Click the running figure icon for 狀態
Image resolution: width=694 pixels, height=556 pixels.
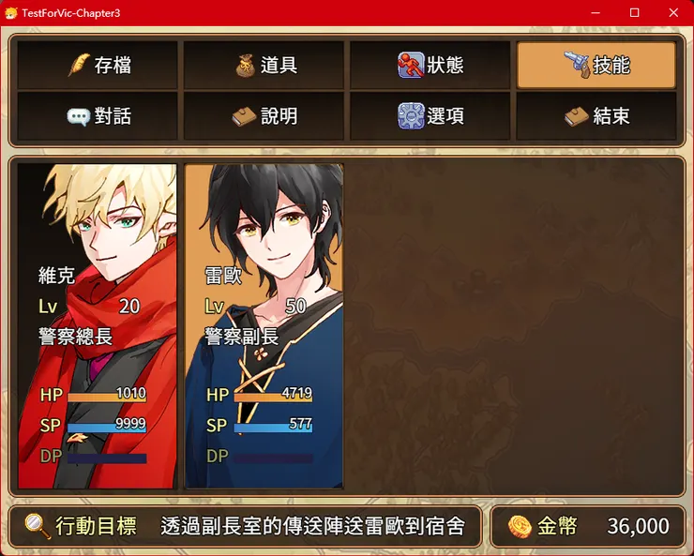click(x=411, y=65)
